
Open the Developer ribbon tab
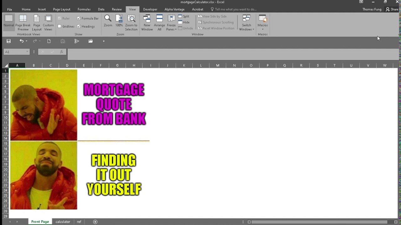150,9
